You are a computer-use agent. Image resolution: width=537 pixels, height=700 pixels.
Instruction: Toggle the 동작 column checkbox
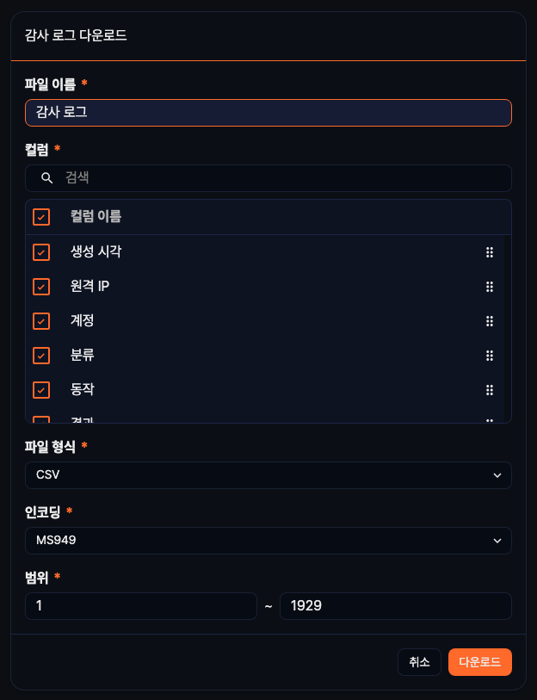pos(40,390)
